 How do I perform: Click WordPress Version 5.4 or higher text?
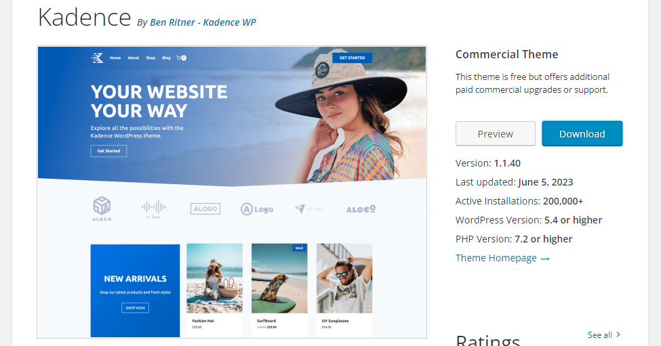(529, 220)
